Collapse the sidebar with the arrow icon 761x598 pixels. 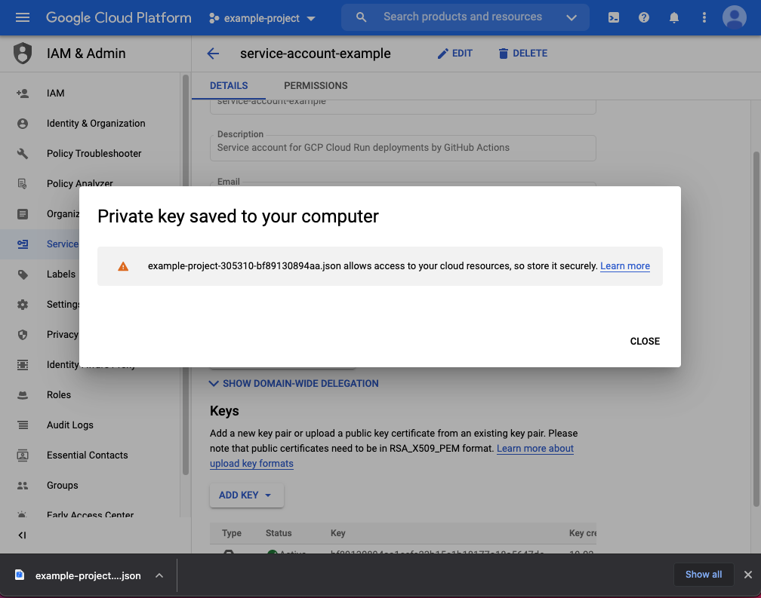tap(22, 535)
